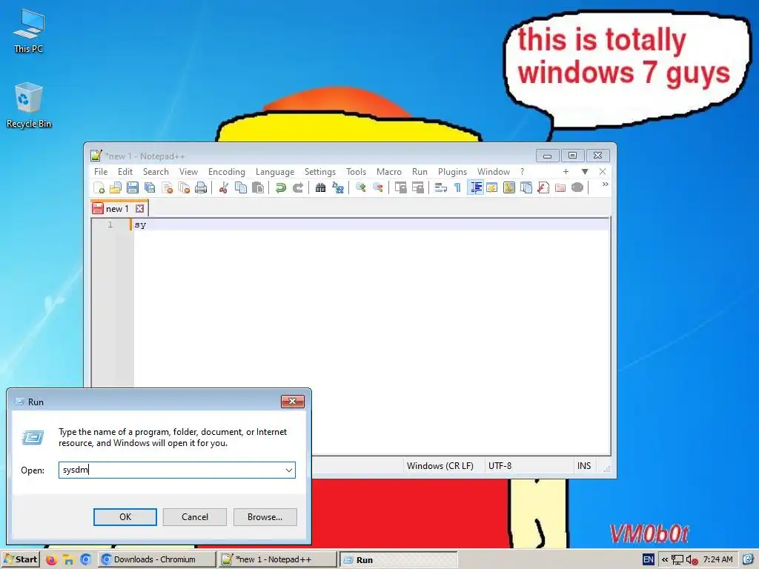Click the Paste toolbar icon
The image size is (759, 569).
[x=258, y=187]
